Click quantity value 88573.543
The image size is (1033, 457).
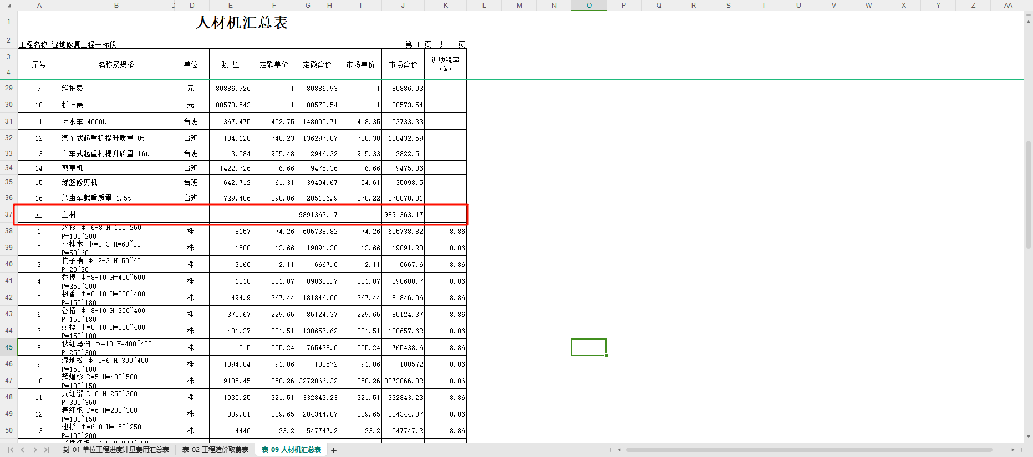click(x=231, y=105)
